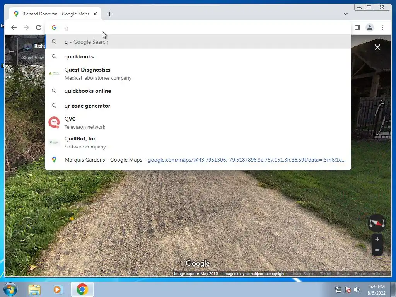Select the QuillBot, Inc. suggestion
The image size is (396, 297).
point(198,142)
